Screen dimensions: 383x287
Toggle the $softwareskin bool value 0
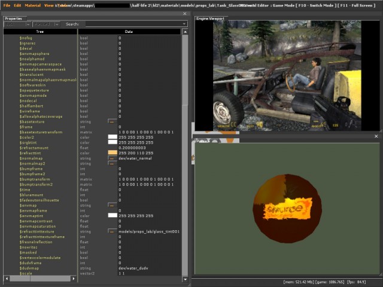[x=120, y=85]
